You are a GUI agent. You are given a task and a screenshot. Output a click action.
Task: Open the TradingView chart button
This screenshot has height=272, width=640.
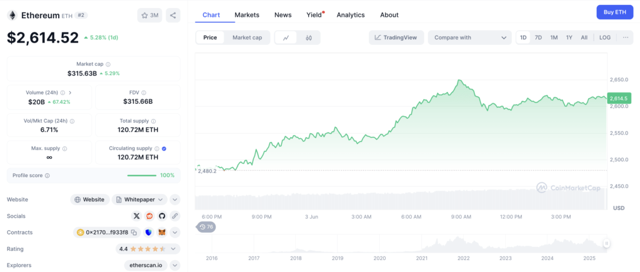(396, 38)
